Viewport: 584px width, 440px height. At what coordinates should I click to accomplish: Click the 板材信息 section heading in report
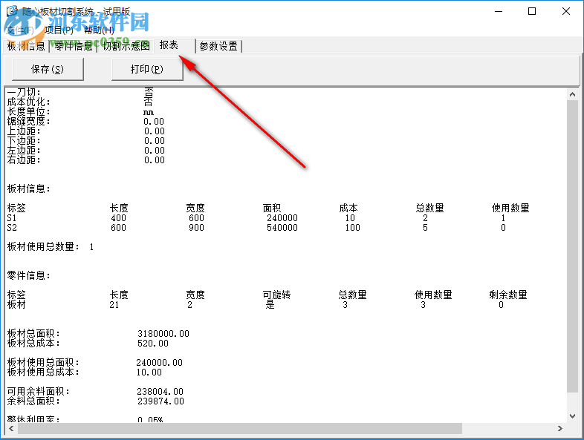(x=29, y=189)
